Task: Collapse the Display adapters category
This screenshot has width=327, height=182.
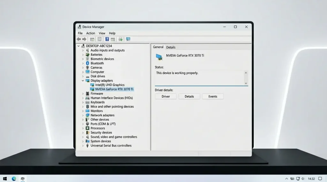Action: point(83,80)
